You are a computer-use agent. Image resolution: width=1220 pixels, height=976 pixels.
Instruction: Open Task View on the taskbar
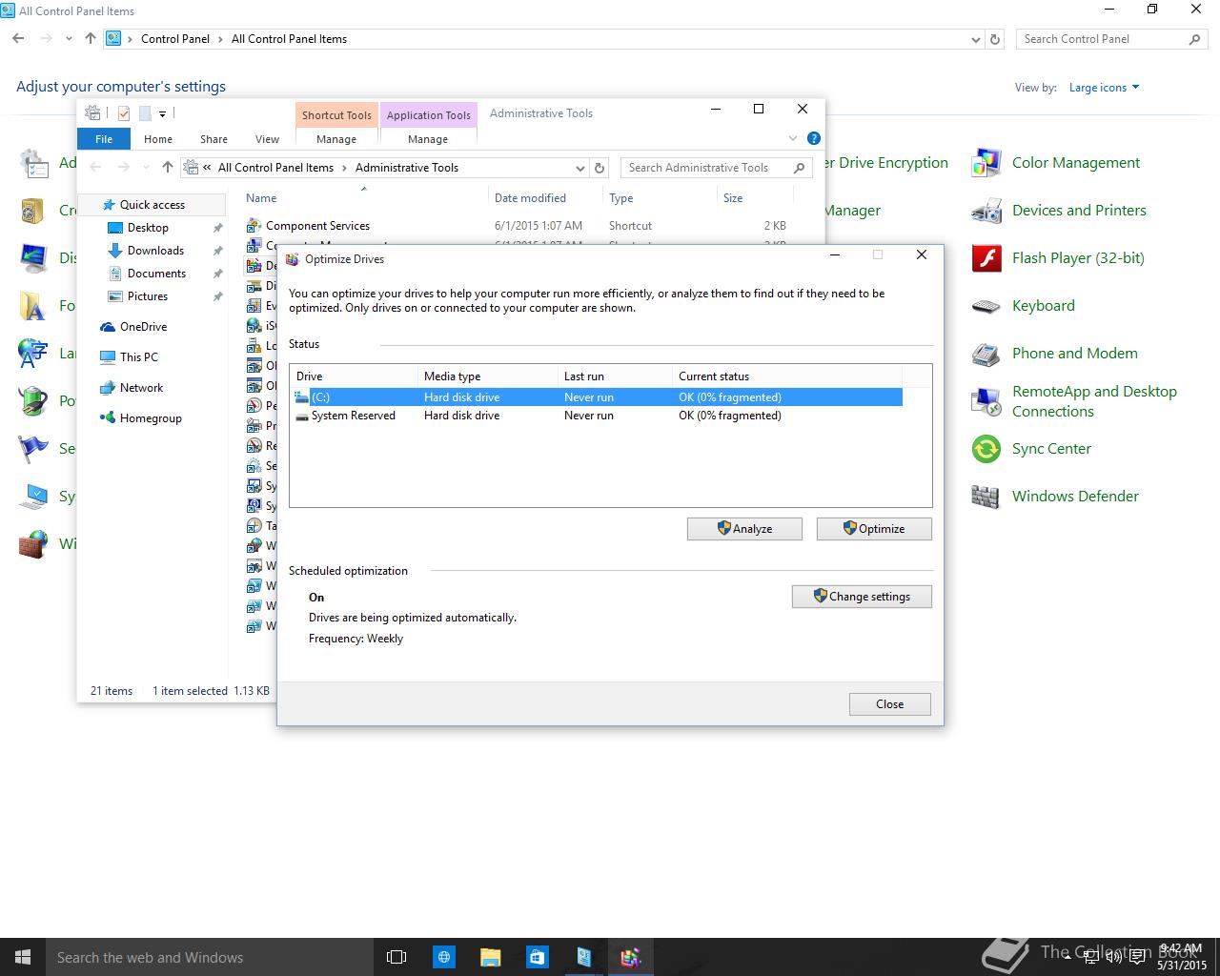396,957
